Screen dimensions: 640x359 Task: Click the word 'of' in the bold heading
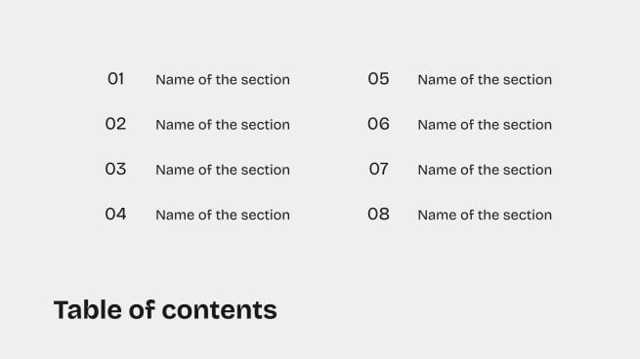click(x=142, y=309)
